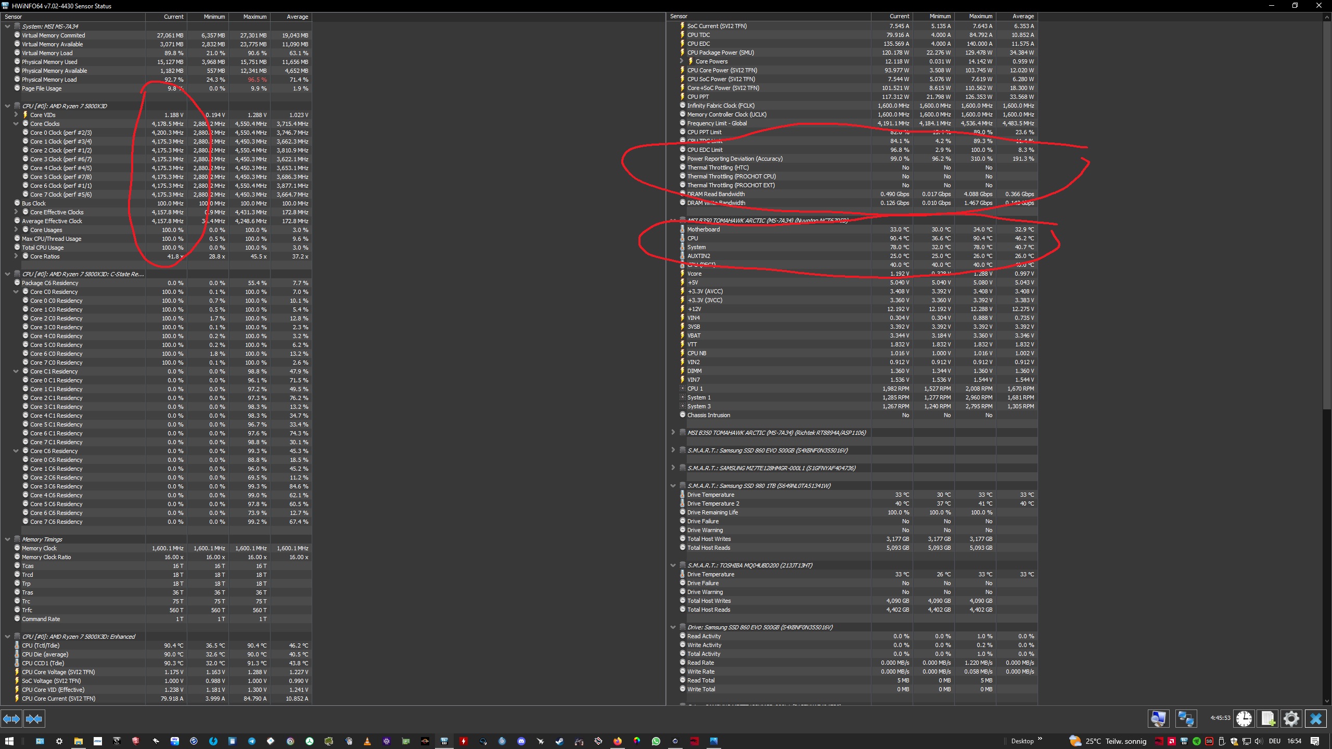
Task: Select the CPU Package Power (SMU) row
Action: click(x=720, y=53)
